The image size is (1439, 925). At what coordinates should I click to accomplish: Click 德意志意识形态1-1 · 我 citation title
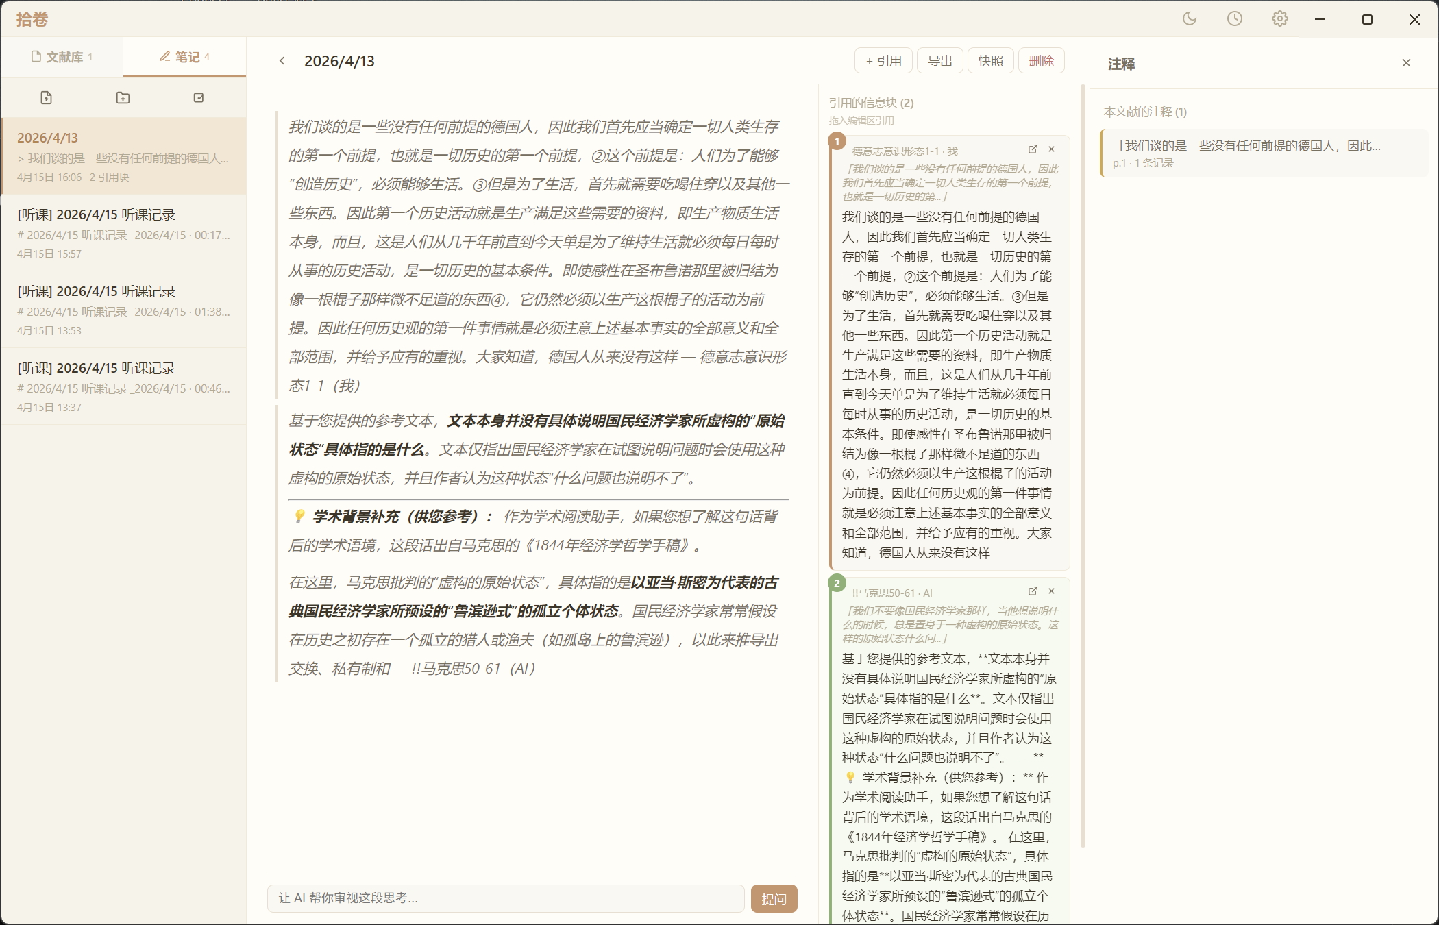pyautogui.click(x=905, y=151)
